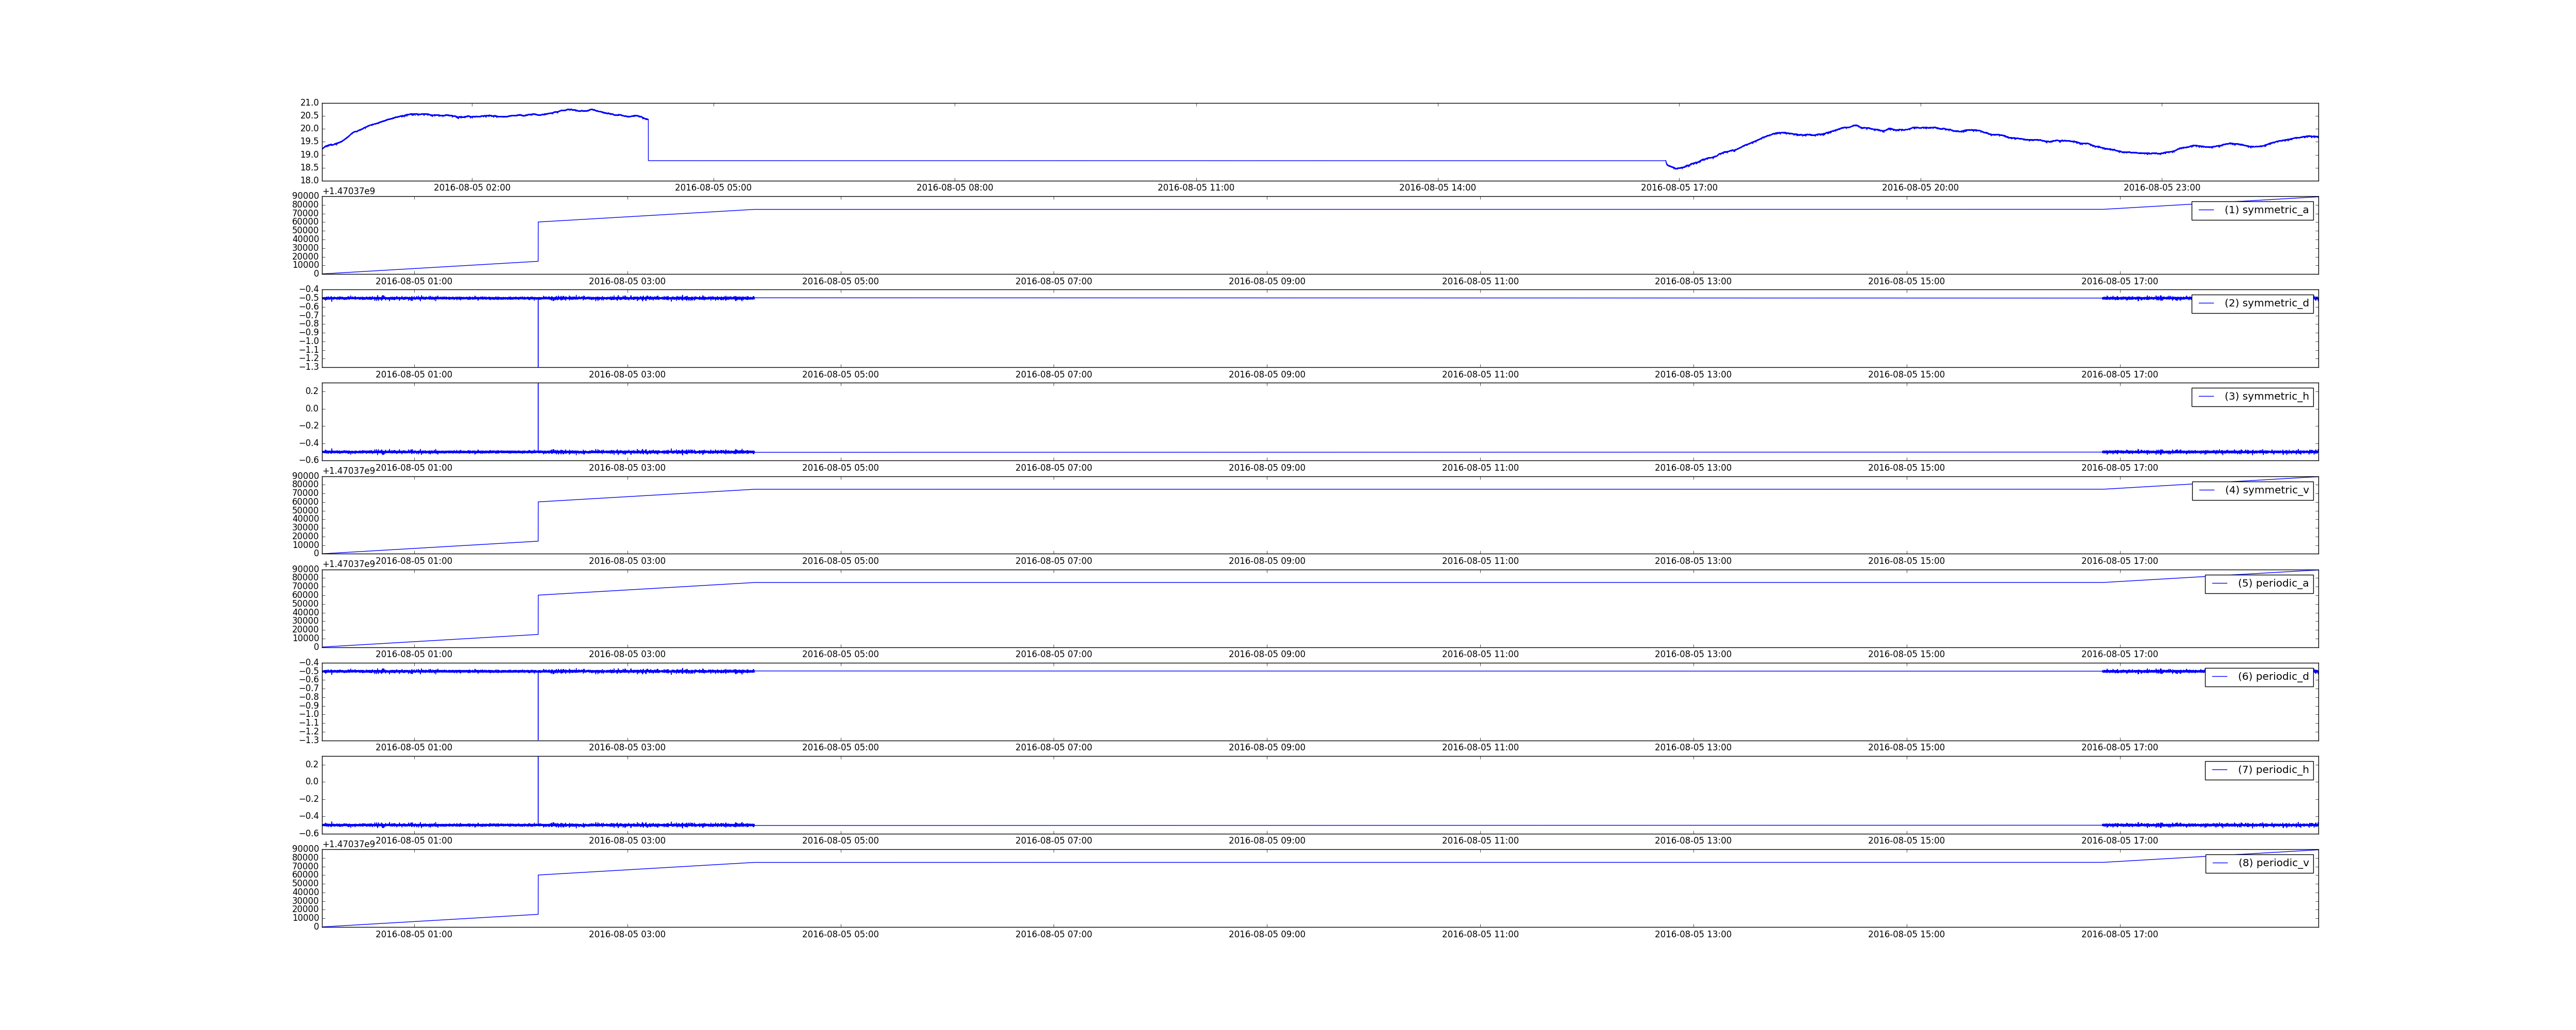The height and width of the screenshot is (1030, 2576).
Task: Click the "0.2" y-tick of symmetric_h plot
Action: coord(312,391)
